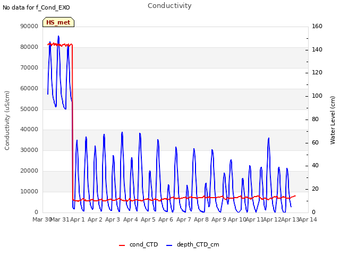This screenshot has width=340, height=255.
Task: Click the 20 right axis tick label
Action: 315,189
